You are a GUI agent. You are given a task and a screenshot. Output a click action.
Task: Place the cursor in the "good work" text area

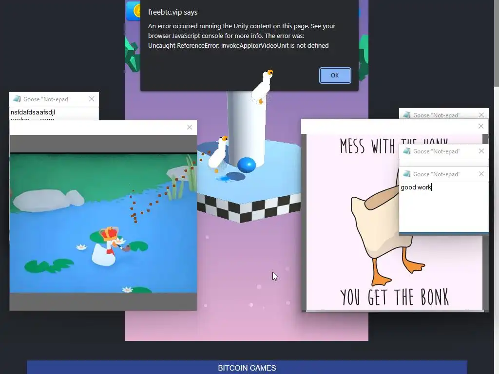click(x=443, y=207)
